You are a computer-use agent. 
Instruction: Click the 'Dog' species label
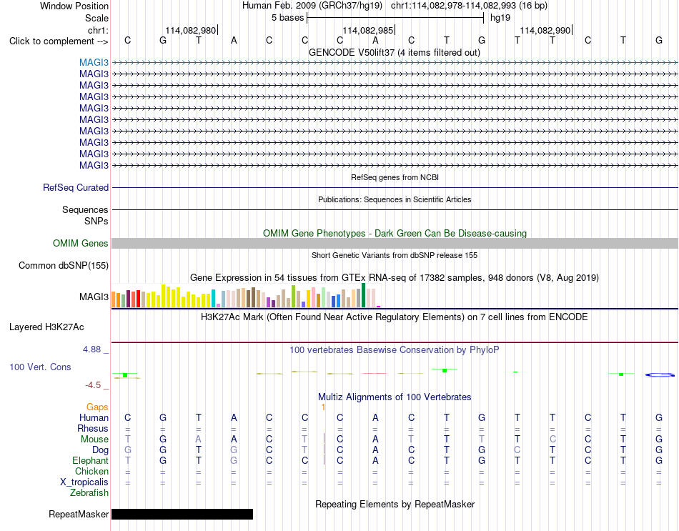coord(100,450)
